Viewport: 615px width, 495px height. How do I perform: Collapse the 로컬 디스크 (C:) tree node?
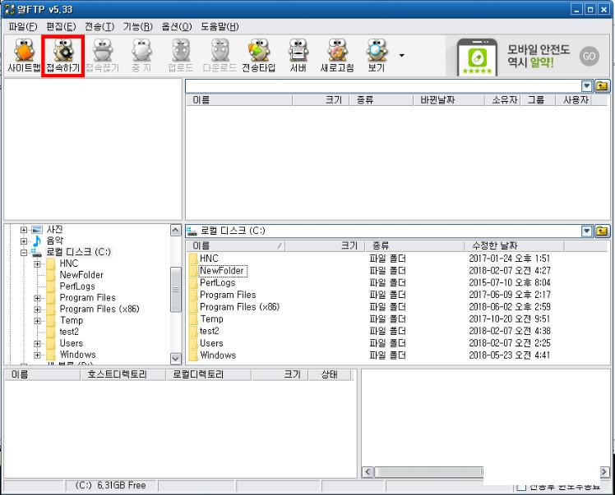click(24, 253)
